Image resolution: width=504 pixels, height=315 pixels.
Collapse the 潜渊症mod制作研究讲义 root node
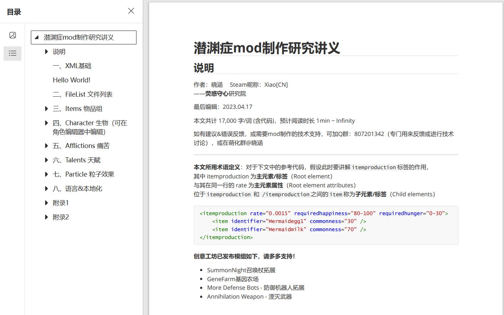pyautogui.click(x=37, y=37)
